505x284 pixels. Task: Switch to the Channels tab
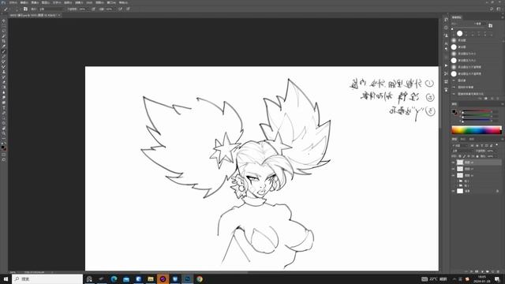tap(463, 139)
